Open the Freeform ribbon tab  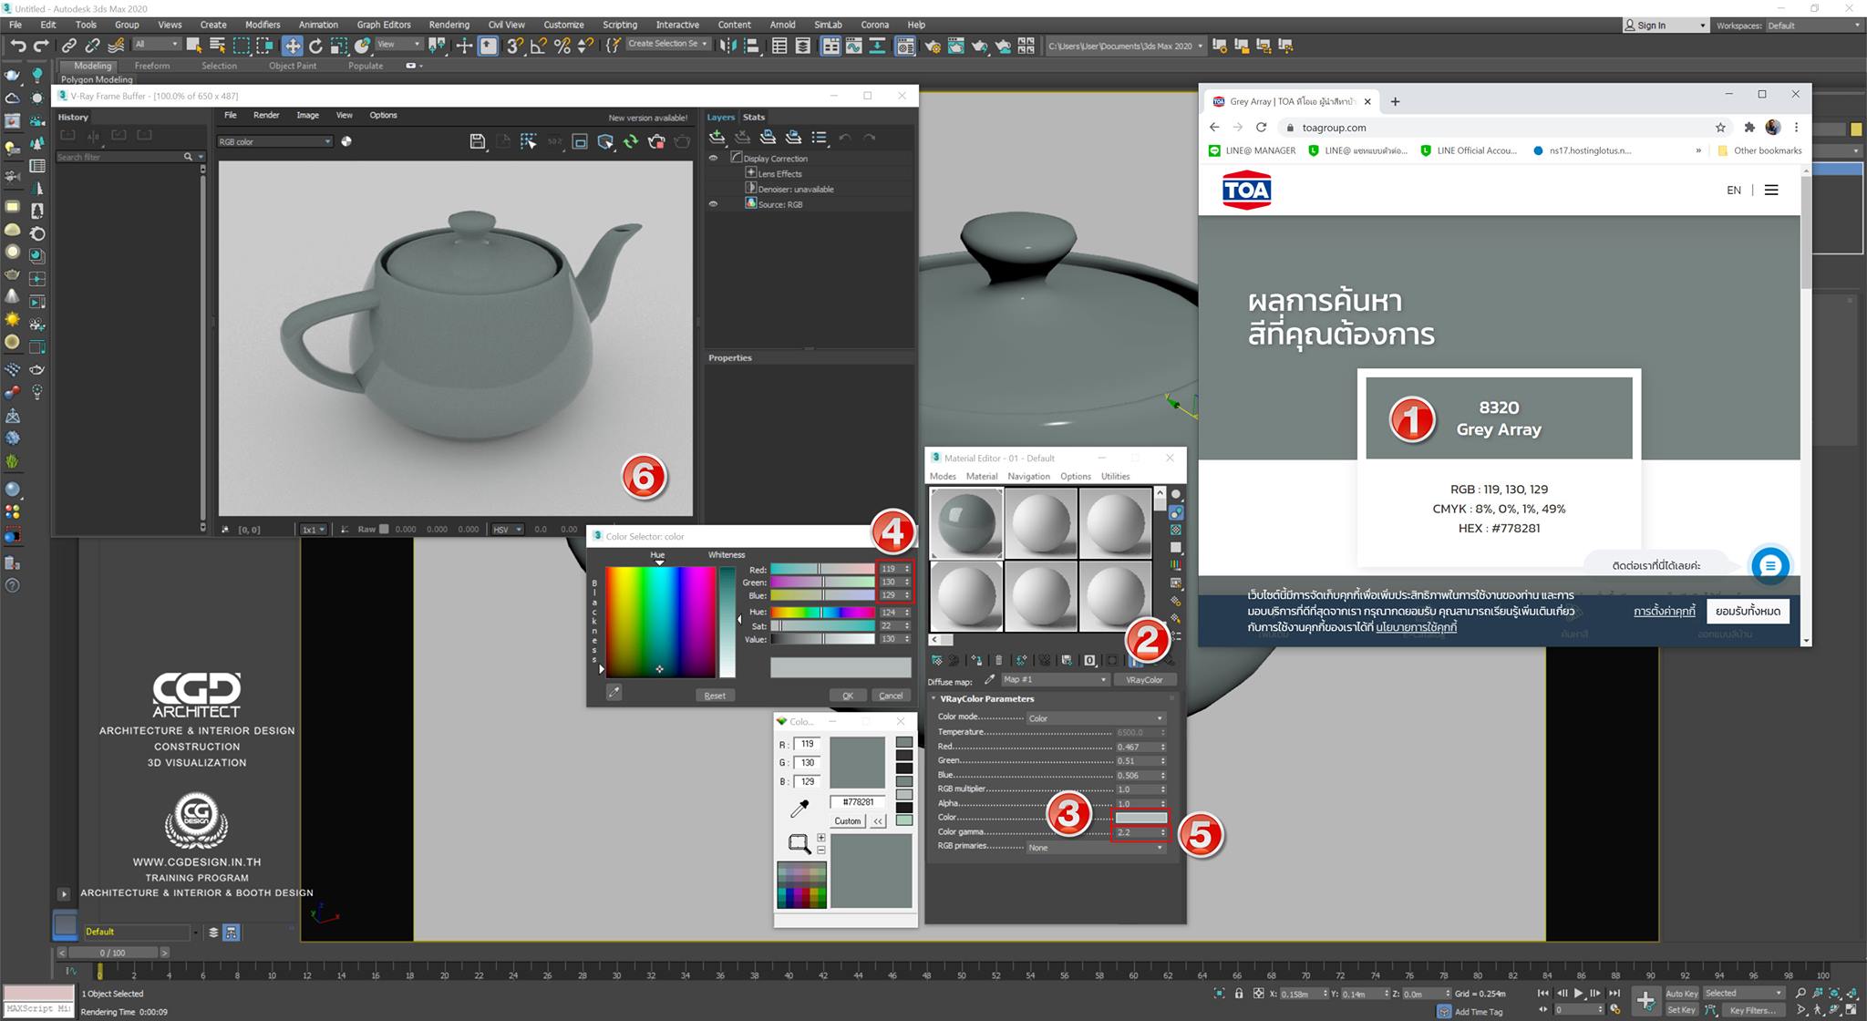pos(151,66)
